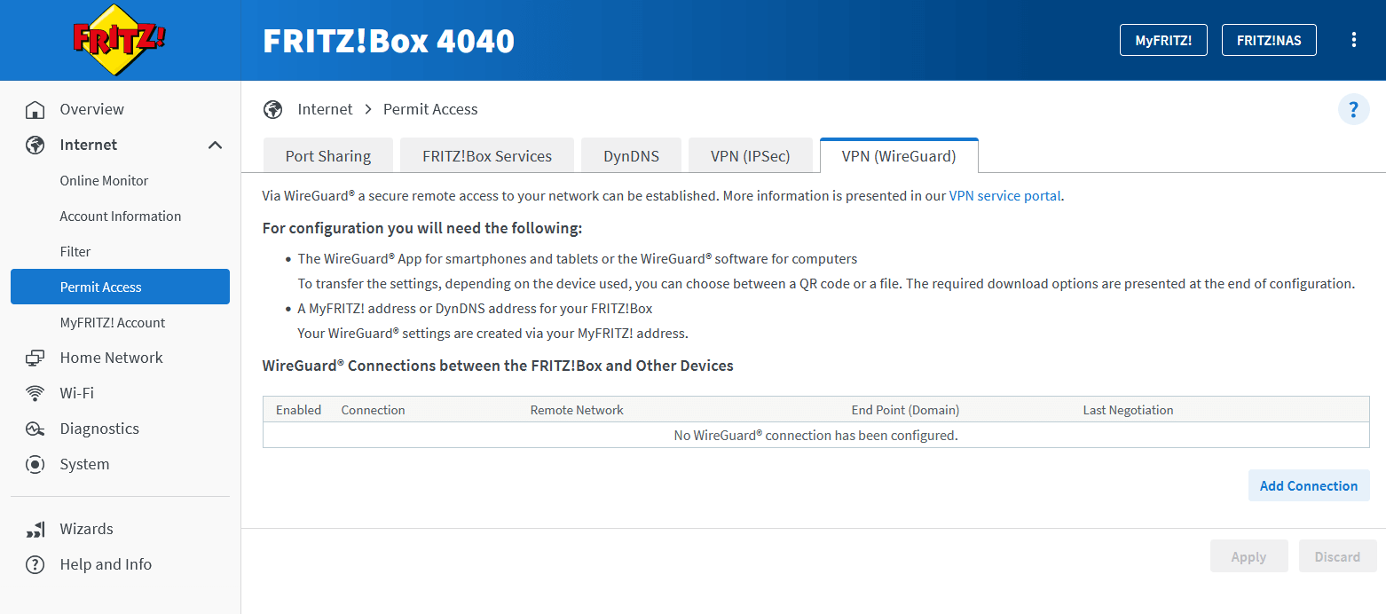Open Wizards
The image size is (1386, 614).
coord(86,529)
